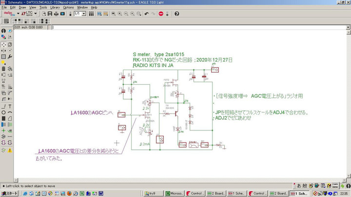
Task: Click the command line input field
Action: [195, 27]
